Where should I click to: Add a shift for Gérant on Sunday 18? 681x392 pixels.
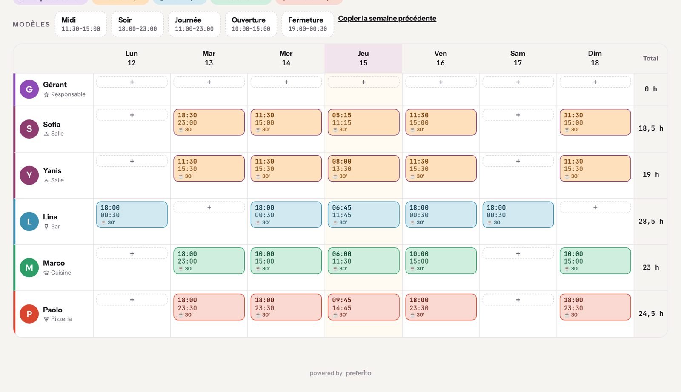pos(595,82)
